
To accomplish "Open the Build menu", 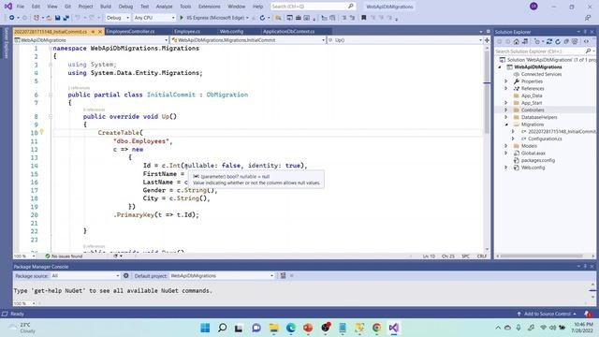I will coord(106,7).
